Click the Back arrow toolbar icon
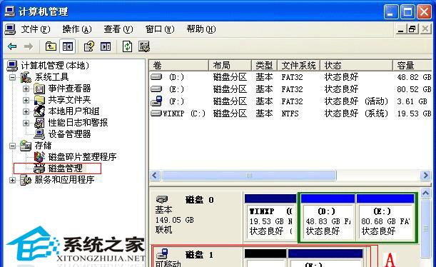The width and height of the screenshot is (436, 267). (12, 46)
